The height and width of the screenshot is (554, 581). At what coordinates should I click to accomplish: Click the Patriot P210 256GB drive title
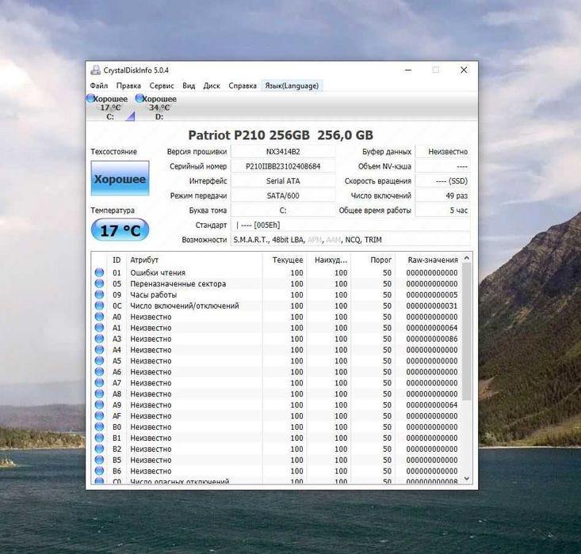coord(281,135)
